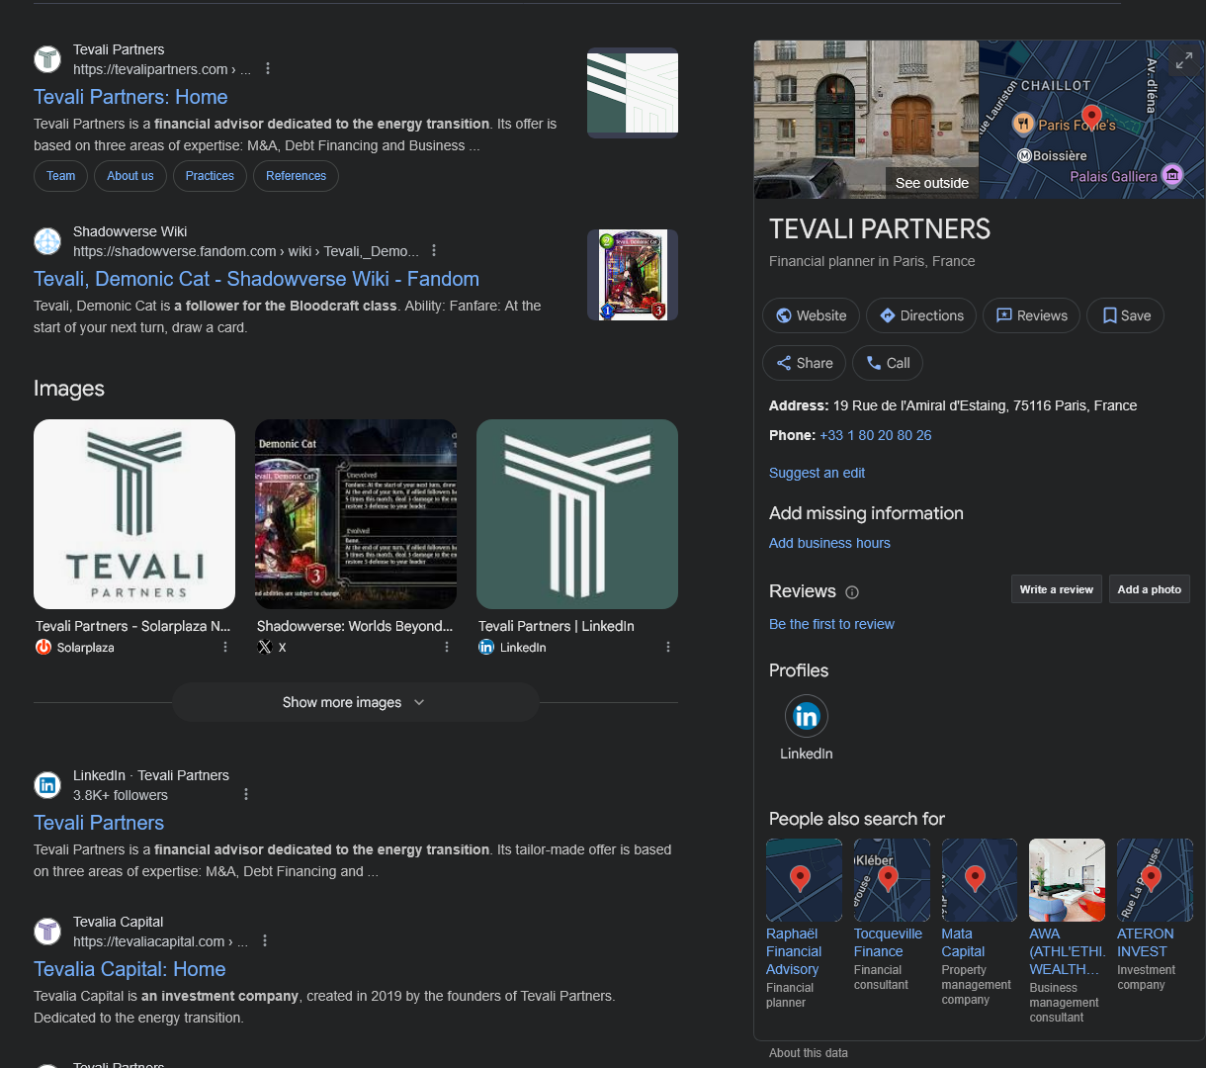Open the LinkedIn Tevali Partners result title
1206x1068 pixels.
point(99,823)
